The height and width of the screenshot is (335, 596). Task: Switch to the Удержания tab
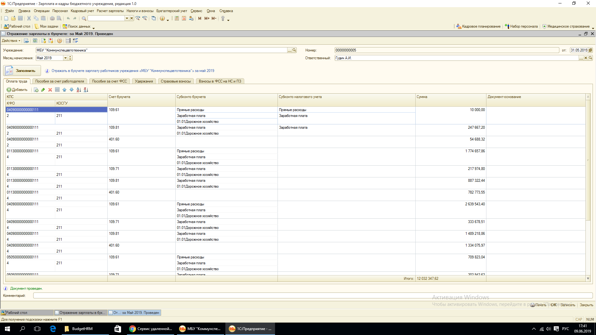[144, 81]
